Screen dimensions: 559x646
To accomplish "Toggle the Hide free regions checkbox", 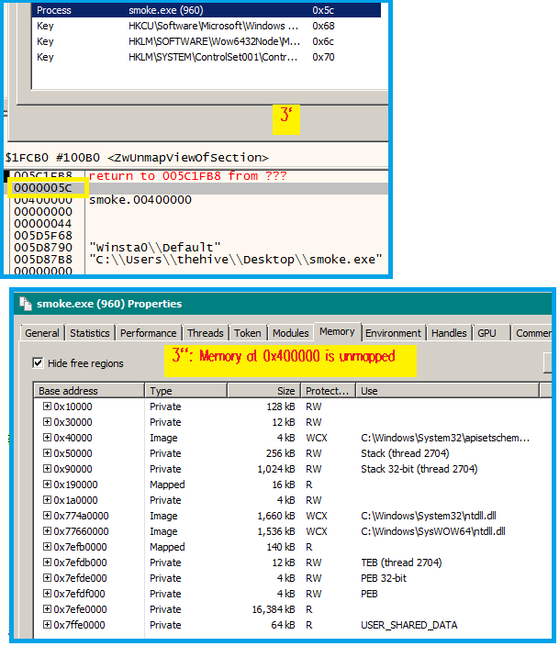I will pyautogui.click(x=38, y=363).
